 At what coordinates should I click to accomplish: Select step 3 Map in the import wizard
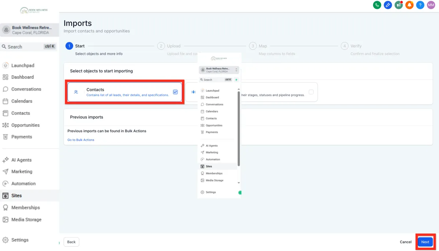258,46
